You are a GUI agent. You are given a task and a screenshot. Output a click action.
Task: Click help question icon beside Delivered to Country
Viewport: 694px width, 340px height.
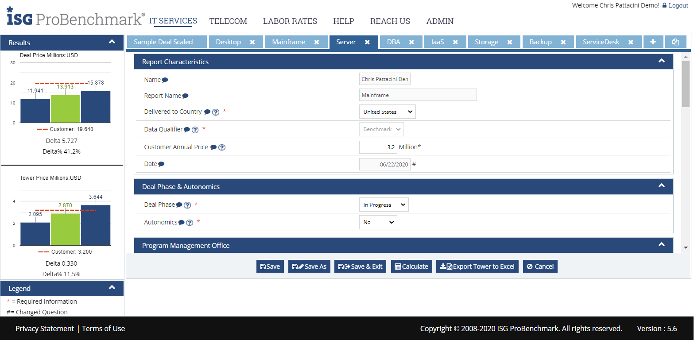tap(216, 112)
